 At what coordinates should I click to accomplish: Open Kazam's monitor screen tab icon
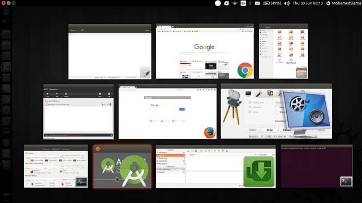[x=248, y=94]
